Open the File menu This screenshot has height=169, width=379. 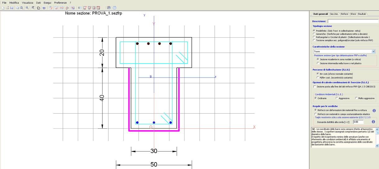4,2
